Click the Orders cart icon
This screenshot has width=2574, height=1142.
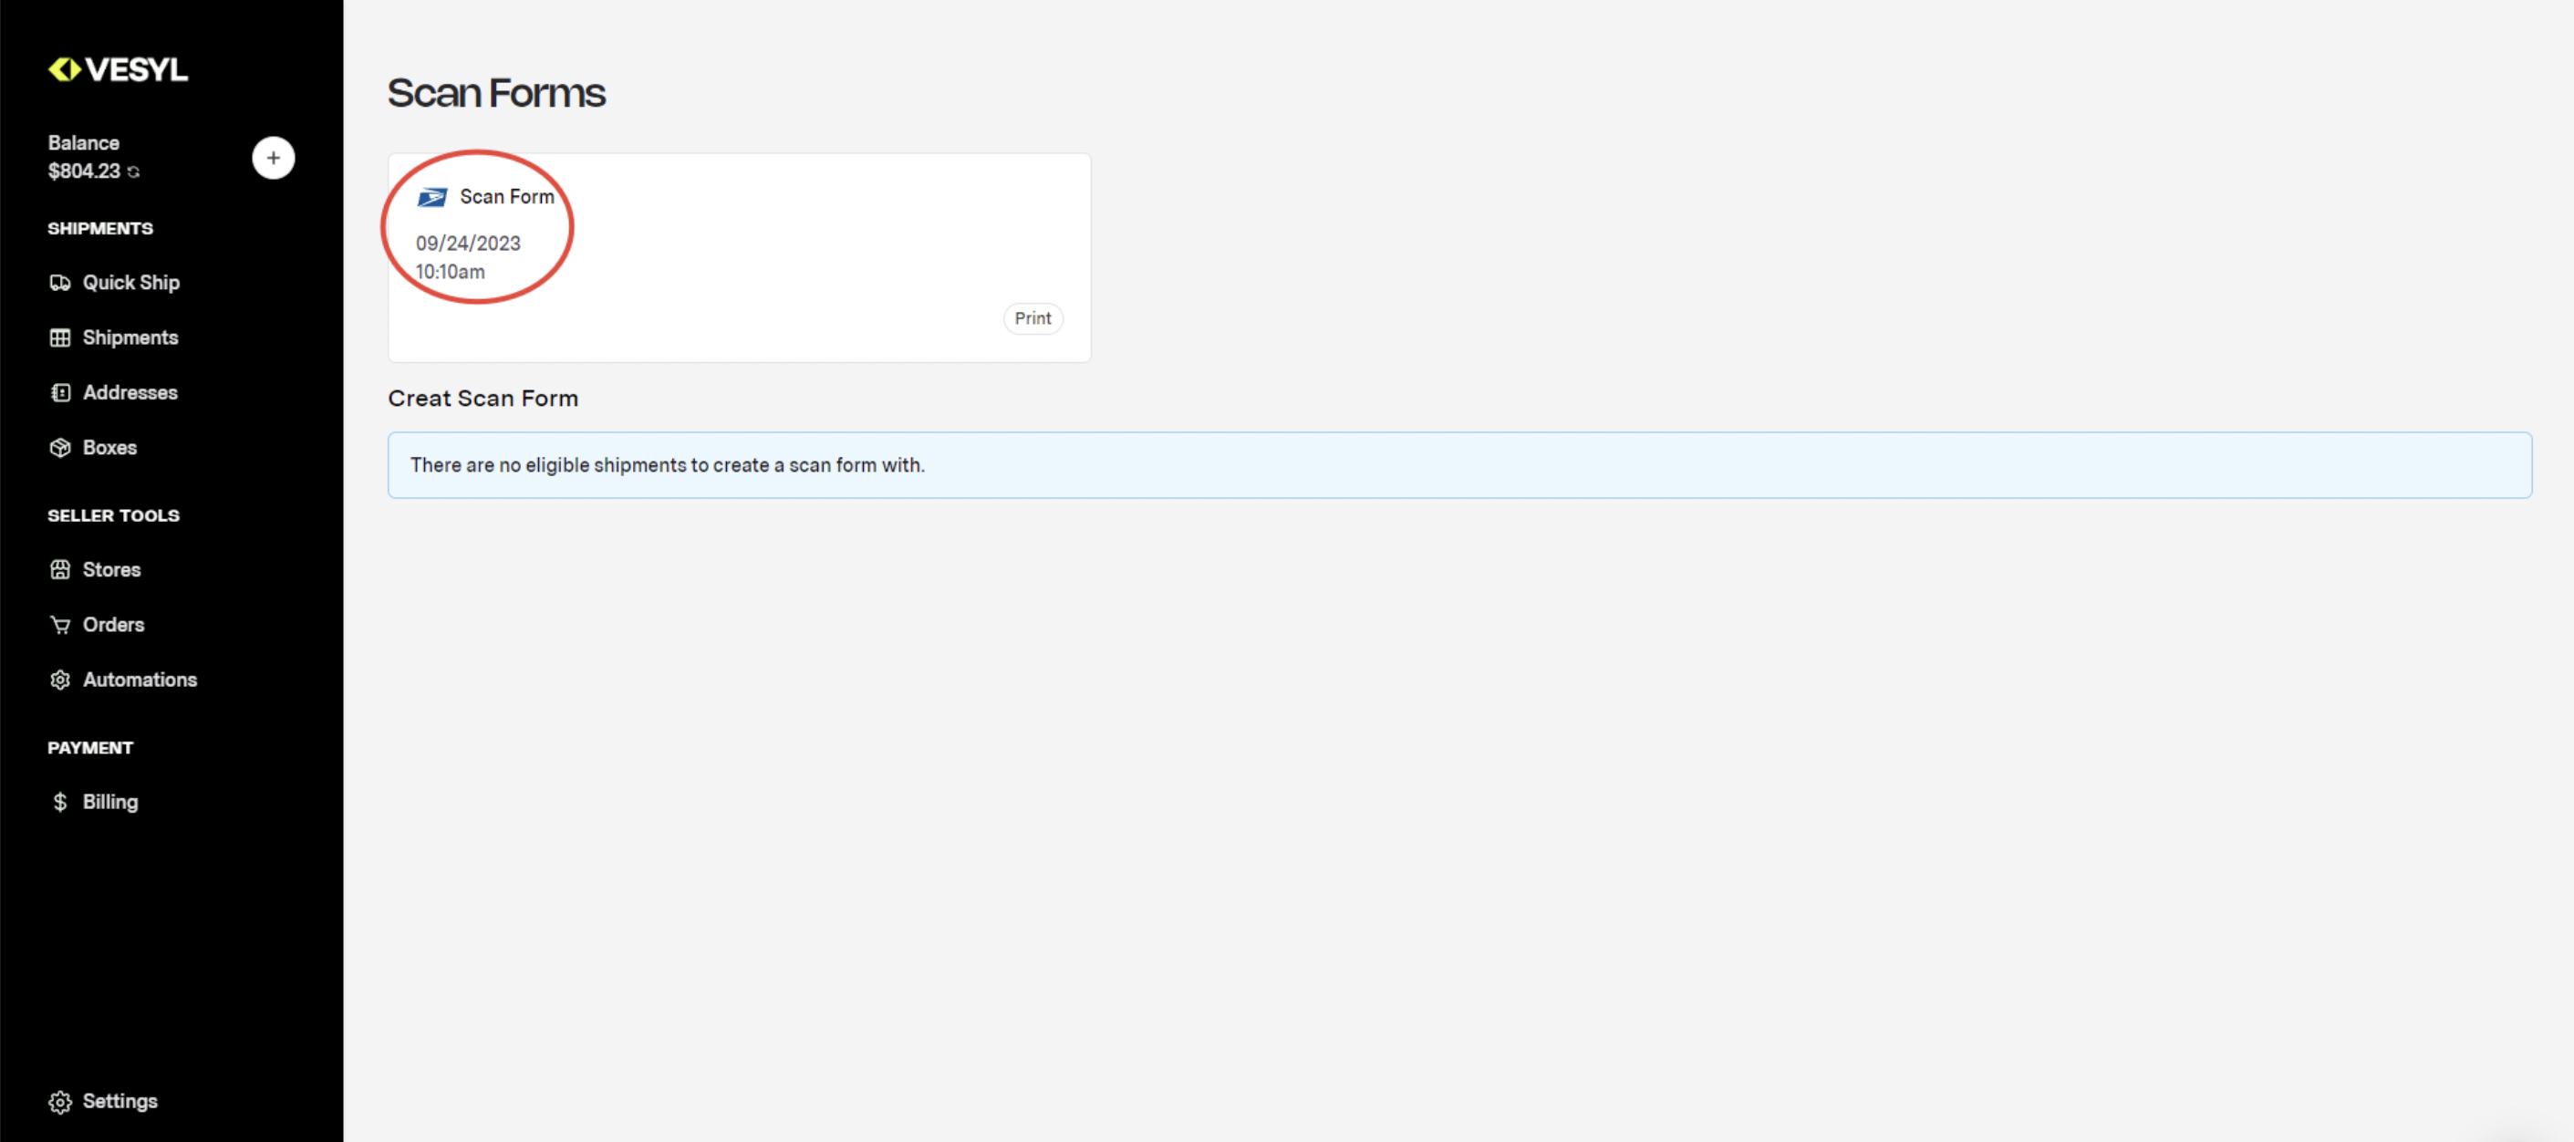point(60,625)
